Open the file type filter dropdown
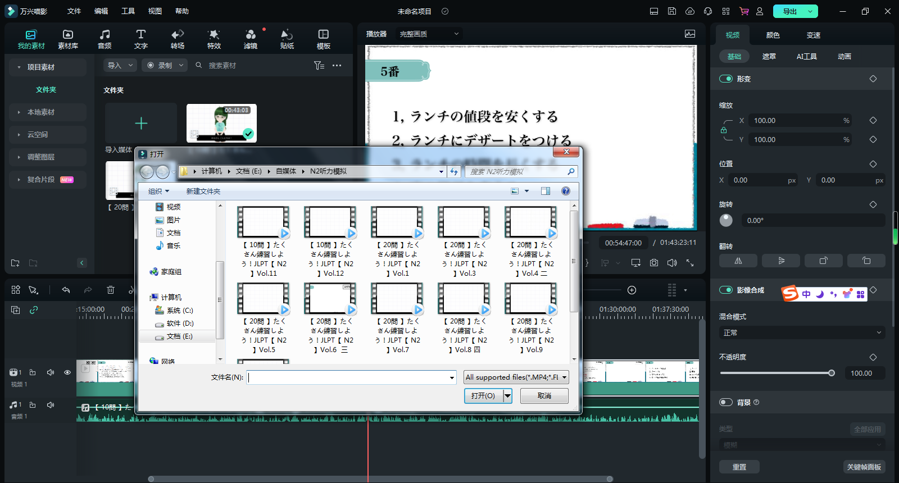The image size is (899, 483). pos(516,377)
